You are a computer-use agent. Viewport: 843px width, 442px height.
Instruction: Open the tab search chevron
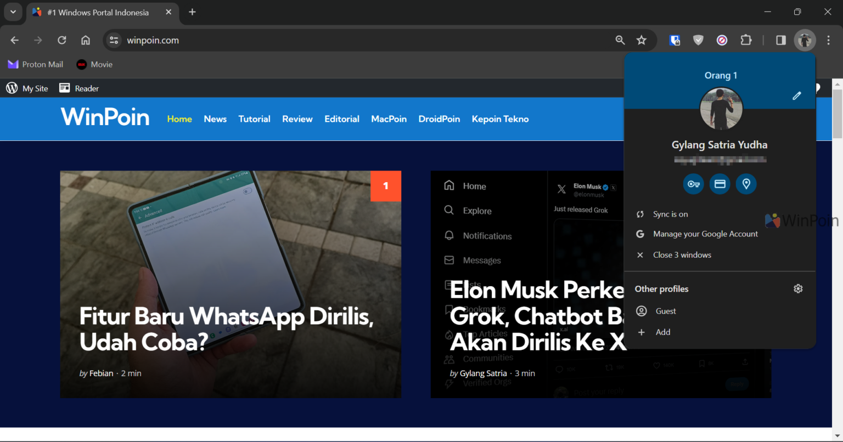[13, 12]
